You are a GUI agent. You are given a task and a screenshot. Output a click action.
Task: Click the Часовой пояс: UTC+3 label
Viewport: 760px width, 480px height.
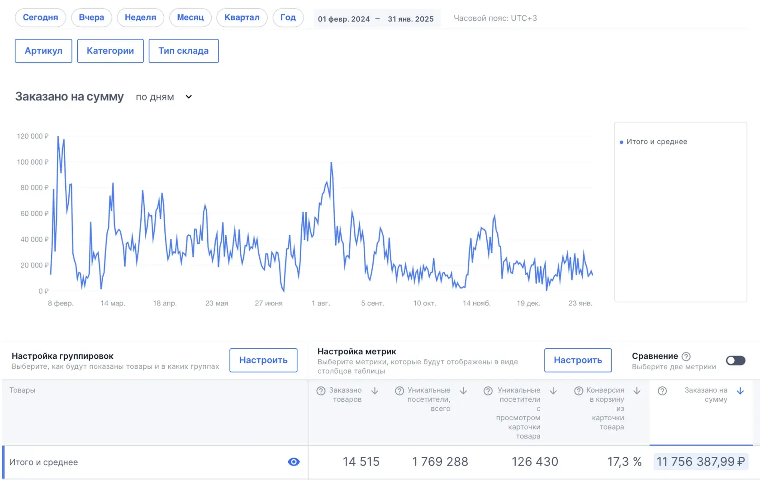pyautogui.click(x=495, y=18)
